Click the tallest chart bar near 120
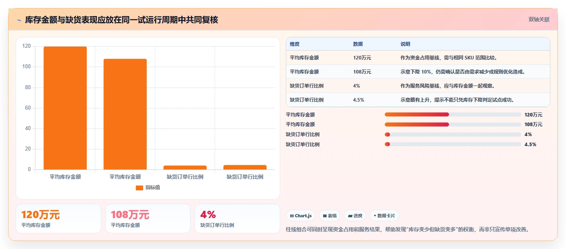The image size is (566, 249). 65,108
